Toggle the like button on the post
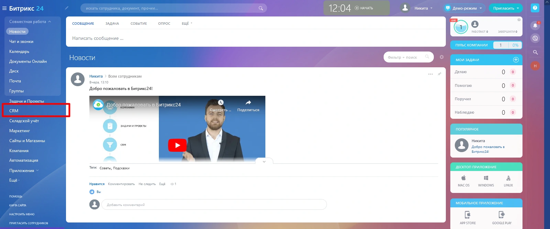 97,184
